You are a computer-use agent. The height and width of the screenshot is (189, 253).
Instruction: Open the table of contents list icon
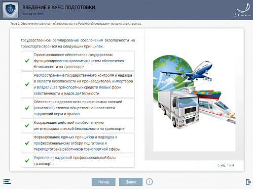coord(7,181)
